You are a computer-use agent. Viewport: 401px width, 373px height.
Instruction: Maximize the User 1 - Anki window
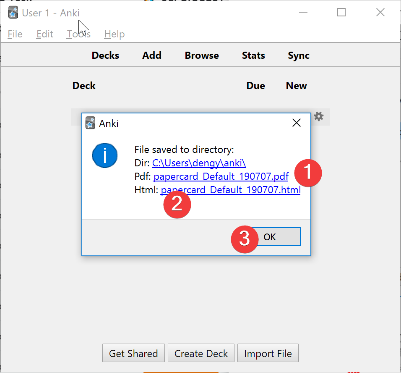coord(341,12)
